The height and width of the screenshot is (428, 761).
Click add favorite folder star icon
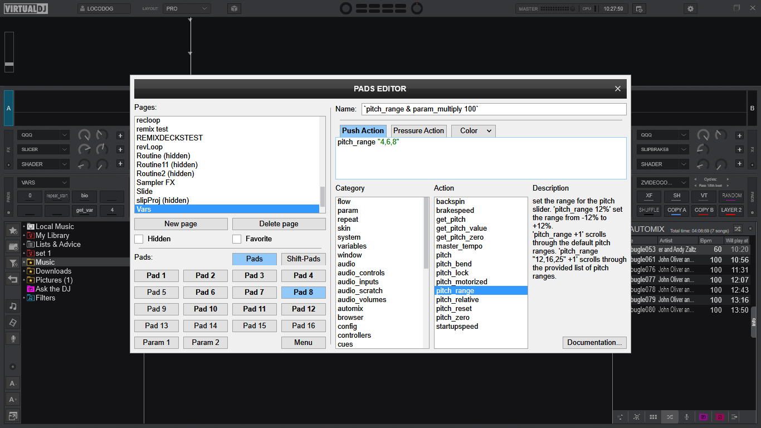(x=13, y=230)
